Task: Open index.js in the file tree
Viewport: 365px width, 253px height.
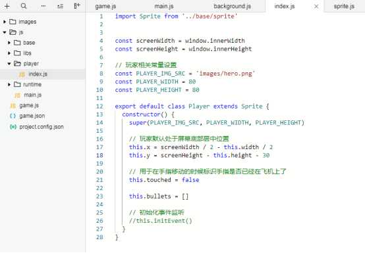Action: [x=43, y=74]
